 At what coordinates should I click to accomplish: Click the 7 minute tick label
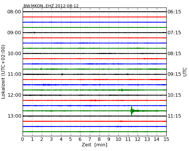click(x=90, y=139)
